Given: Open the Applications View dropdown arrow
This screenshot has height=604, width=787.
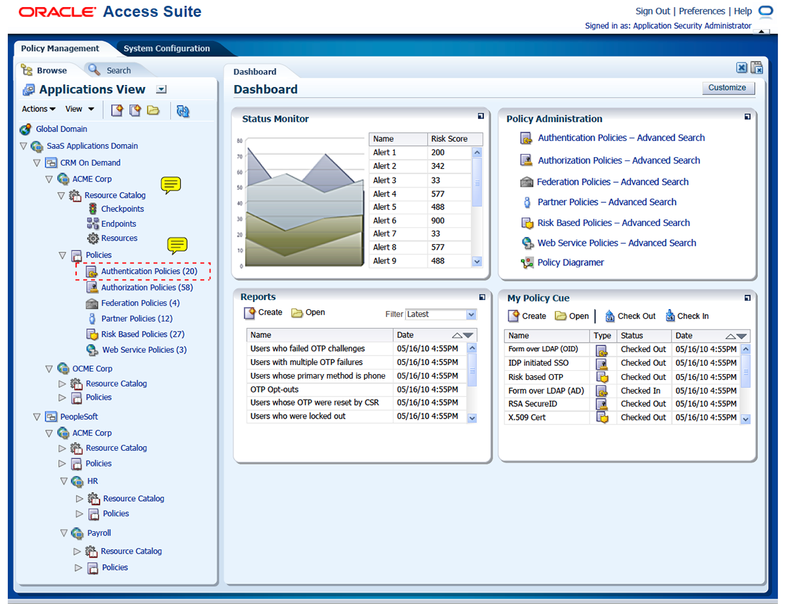Looking at the screenshot, I should point(161,90).
